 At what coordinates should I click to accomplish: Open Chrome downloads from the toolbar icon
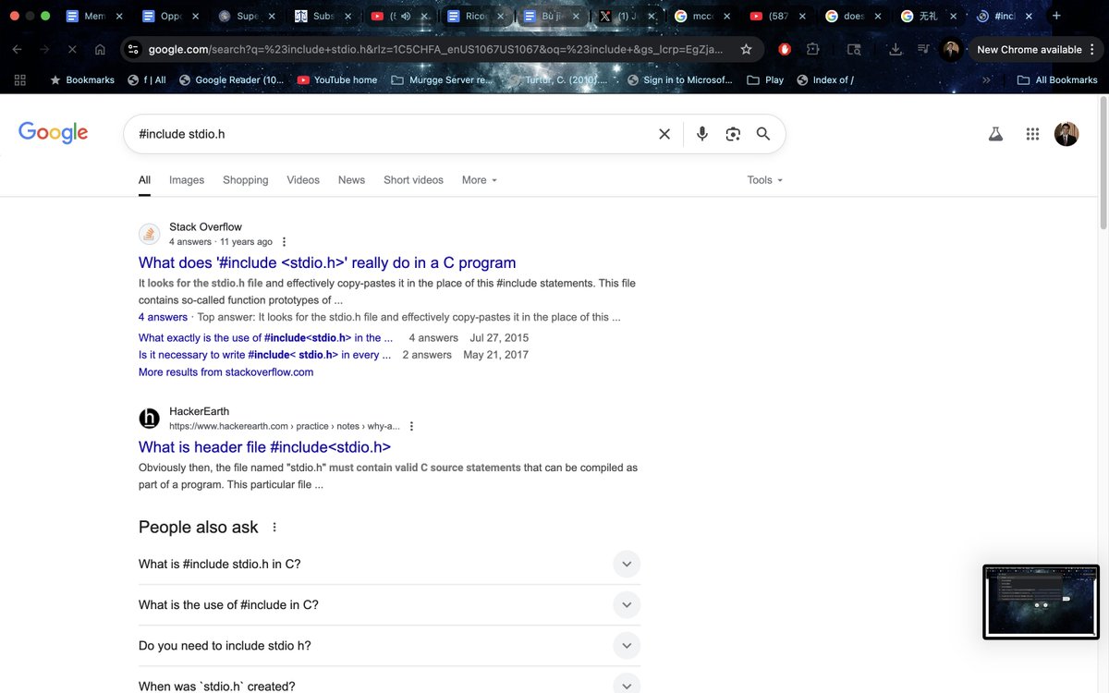pos(895,48)
